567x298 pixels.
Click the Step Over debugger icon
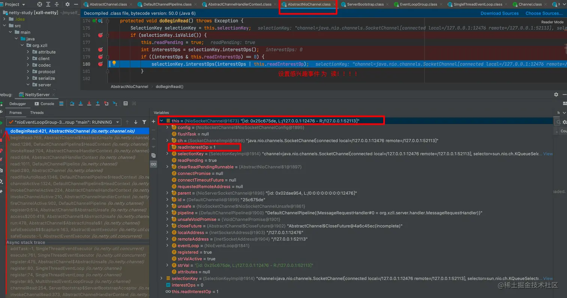72,104
